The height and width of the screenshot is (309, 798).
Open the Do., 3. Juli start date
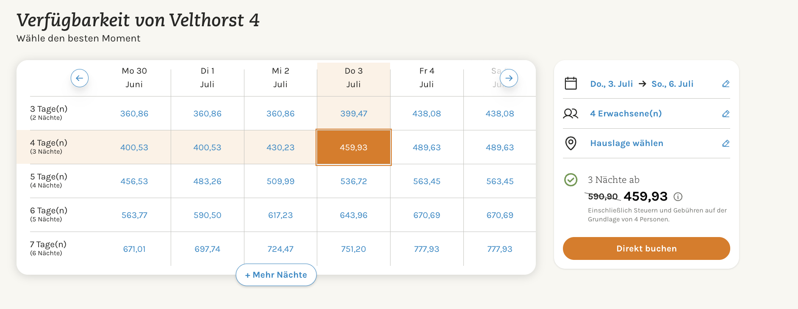tap(612, 84)
